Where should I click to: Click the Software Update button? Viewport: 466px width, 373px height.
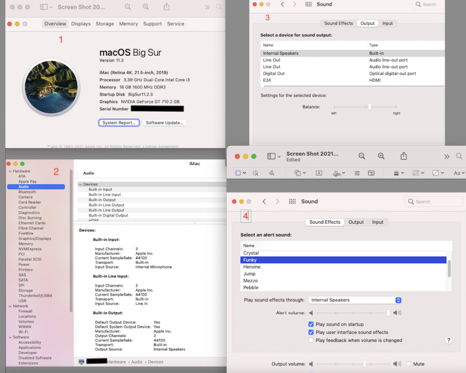(164, 123)
